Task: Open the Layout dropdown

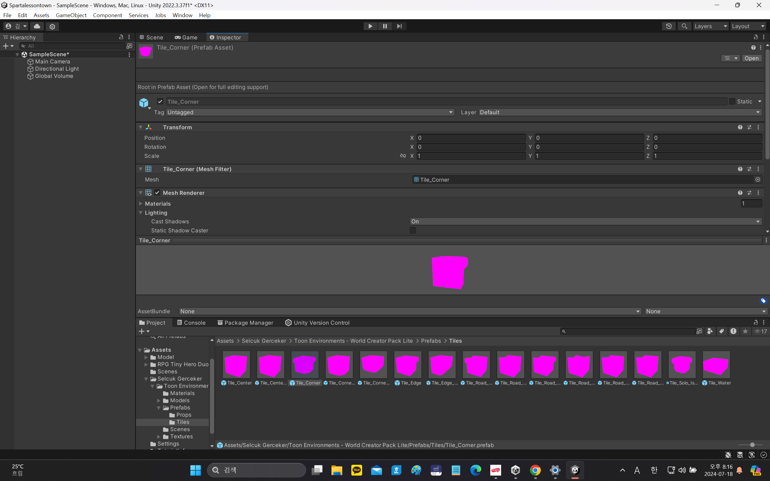Action: point(748,26)
